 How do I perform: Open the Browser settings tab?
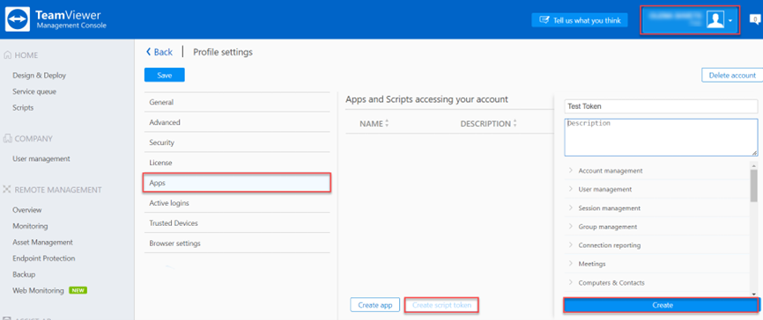[237, 244]
